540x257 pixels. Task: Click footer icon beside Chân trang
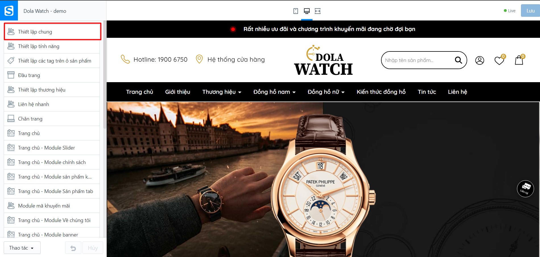(x=11, y=119)
